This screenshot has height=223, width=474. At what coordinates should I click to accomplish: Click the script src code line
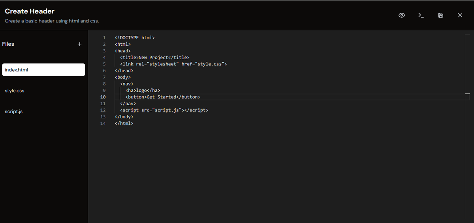tap(164, 110)
